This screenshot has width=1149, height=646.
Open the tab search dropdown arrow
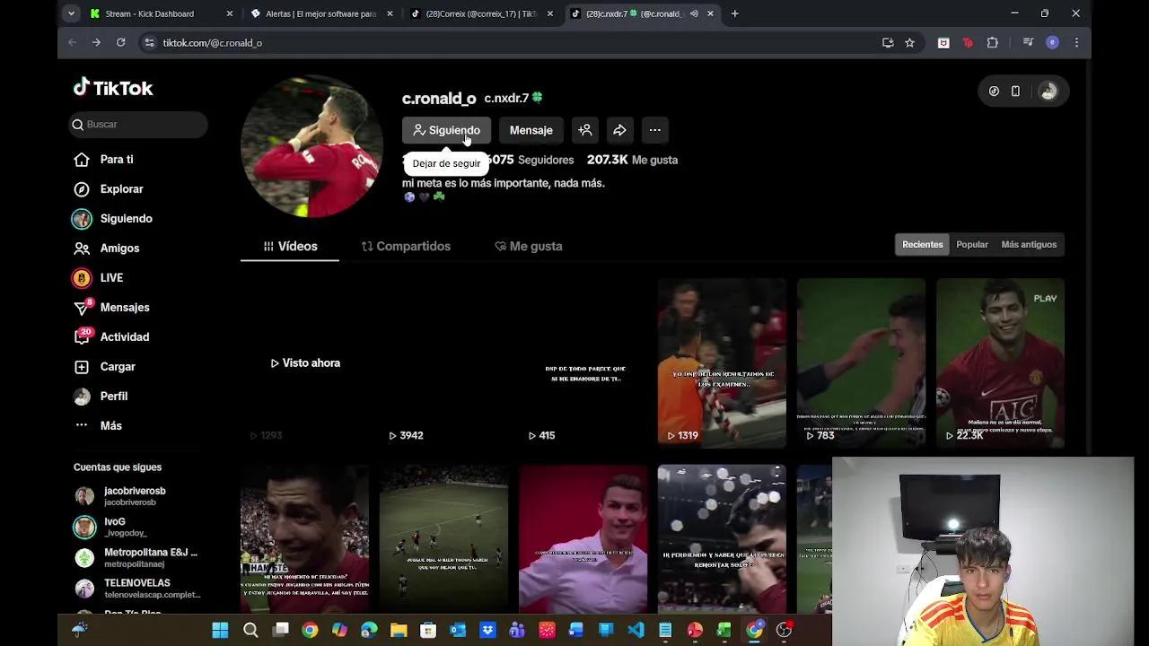click(x=71, y=14)
